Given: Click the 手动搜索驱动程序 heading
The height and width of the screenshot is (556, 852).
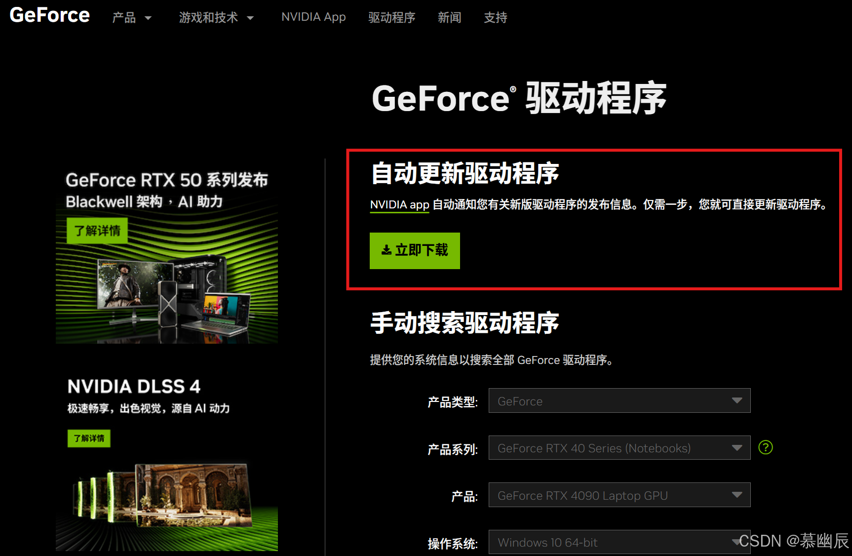Looking at the screenshot, I should tap(465, 323).
